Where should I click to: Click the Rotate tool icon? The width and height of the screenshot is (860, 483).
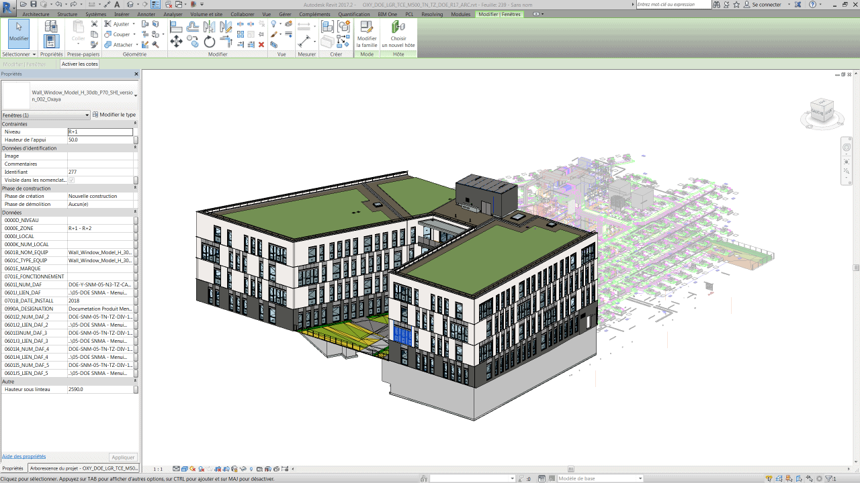(210, 42)
